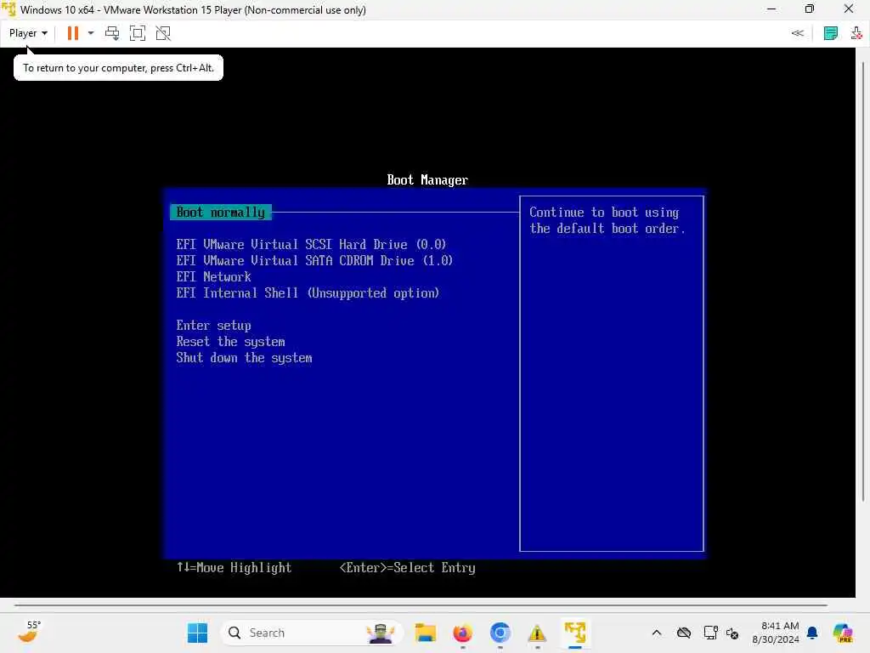Click the horizontal scrollbar below the VM
The width and height of the screenshot is (870, 653).
(x=421, y=605)
